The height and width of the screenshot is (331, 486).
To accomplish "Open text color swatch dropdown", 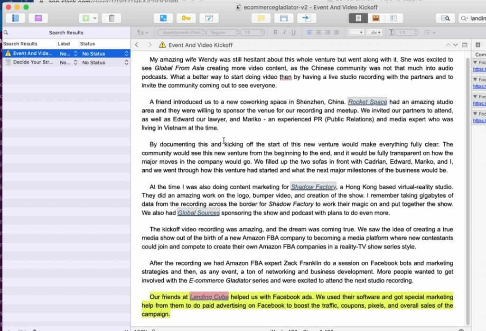I will (356, 32).
